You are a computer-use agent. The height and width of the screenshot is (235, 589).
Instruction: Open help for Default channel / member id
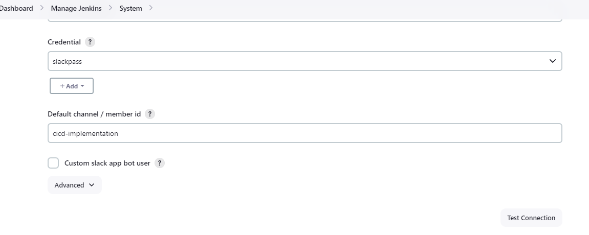tap(150, 114)
